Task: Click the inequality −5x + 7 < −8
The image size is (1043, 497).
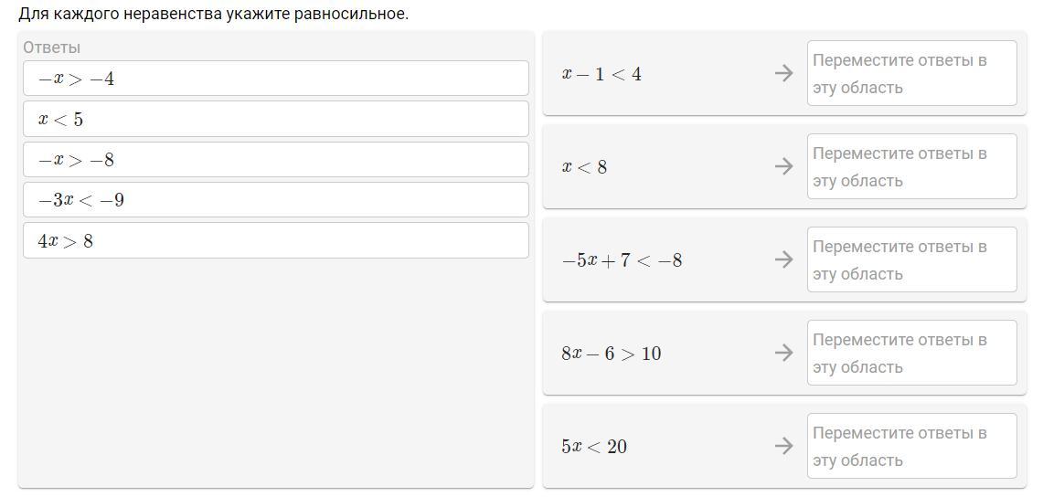Action: tap(622, 259)
